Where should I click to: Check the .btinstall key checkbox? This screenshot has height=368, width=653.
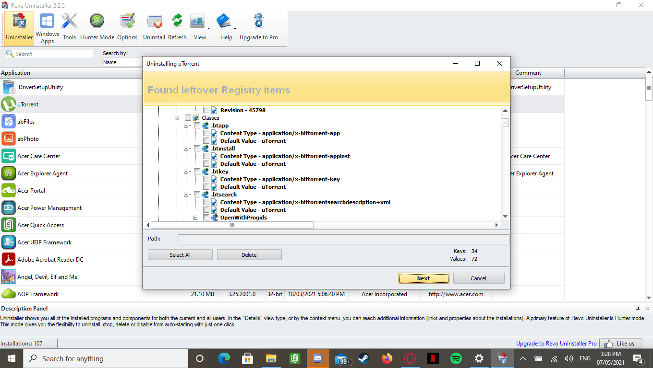[x=197, y=149]
